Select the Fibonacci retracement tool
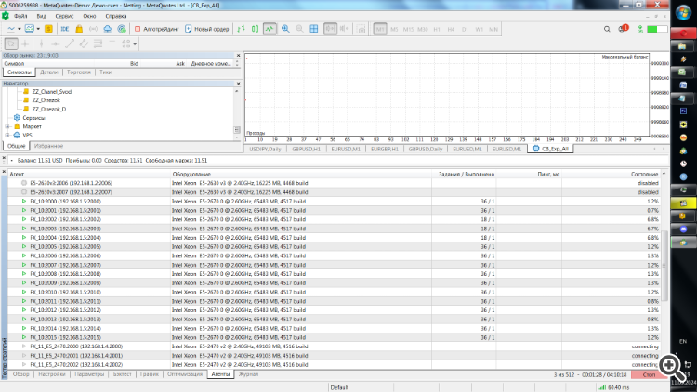The height and width of the screenshot is (392, 697). [98, 44]
